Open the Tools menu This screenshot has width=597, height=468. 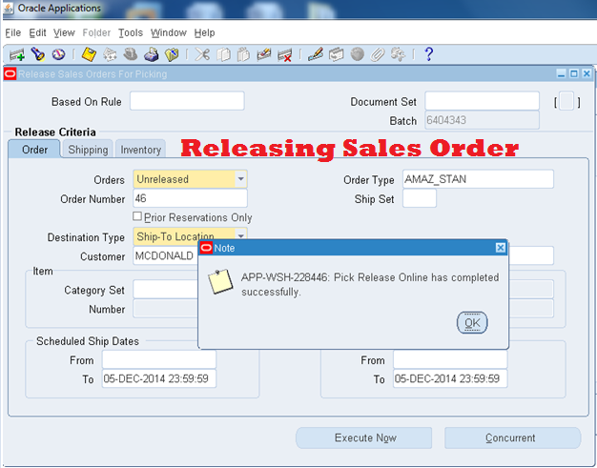[131, 33]
